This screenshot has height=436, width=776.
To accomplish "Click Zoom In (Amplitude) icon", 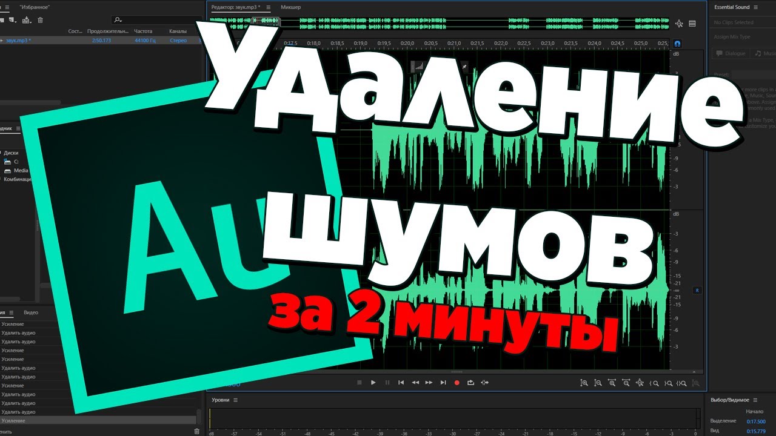I will click(x=584, y=383).
